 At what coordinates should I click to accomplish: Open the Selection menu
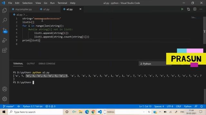27,3
